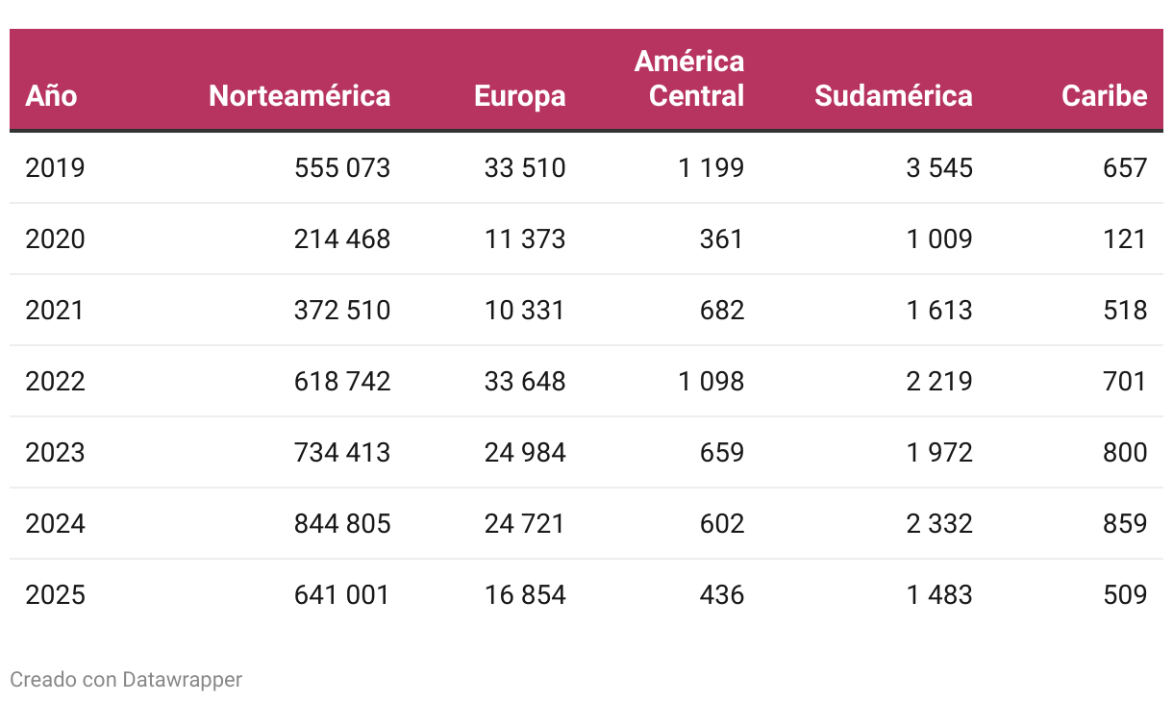Select the 2022 year row cell

click(55, 382)
